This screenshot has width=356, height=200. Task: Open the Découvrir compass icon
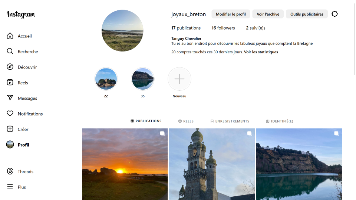(x=10, y=67)
